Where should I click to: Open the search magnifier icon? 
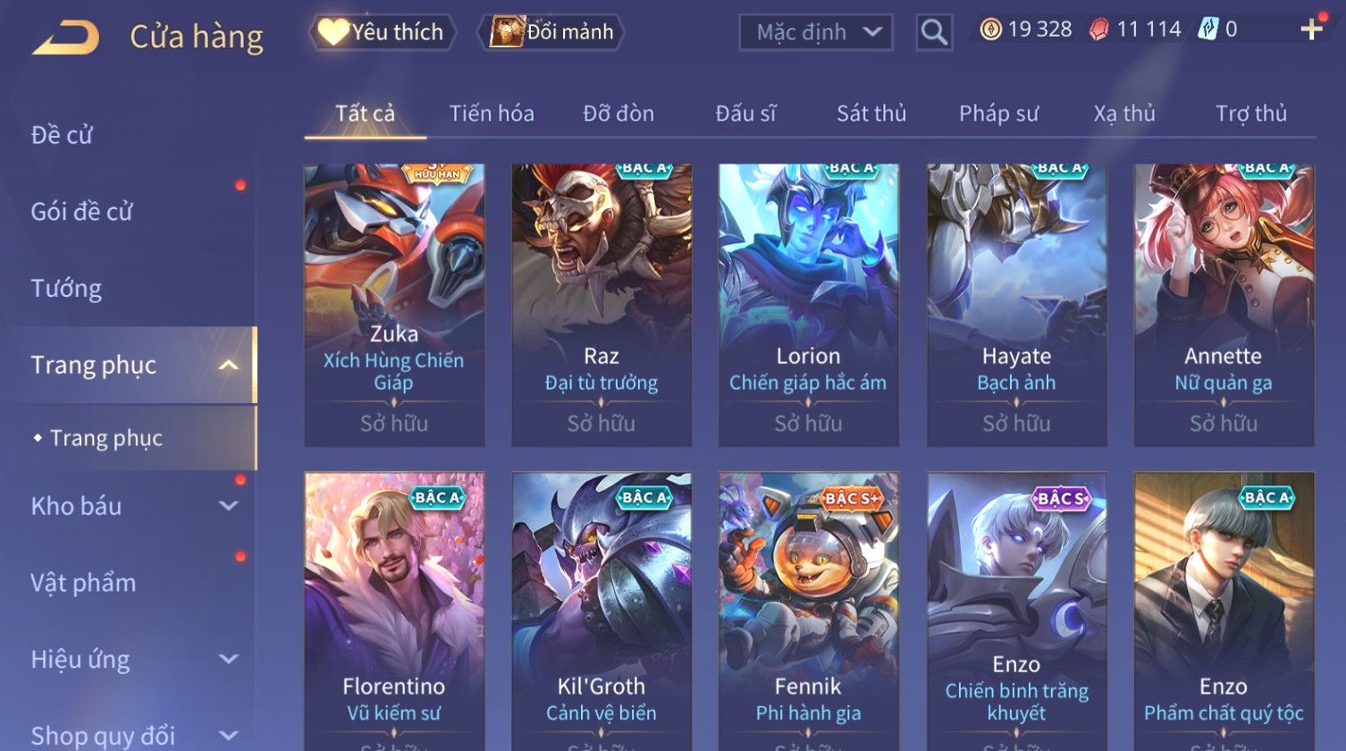[x=934, y=32]
